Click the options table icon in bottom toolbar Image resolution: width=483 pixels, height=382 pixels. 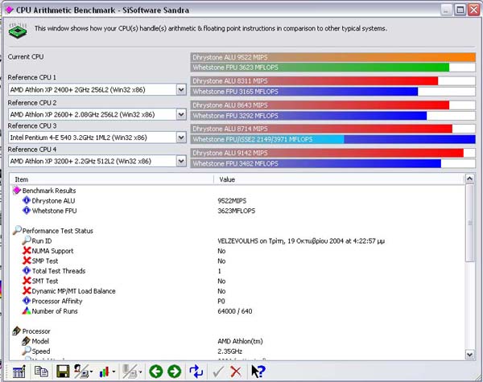19,372
